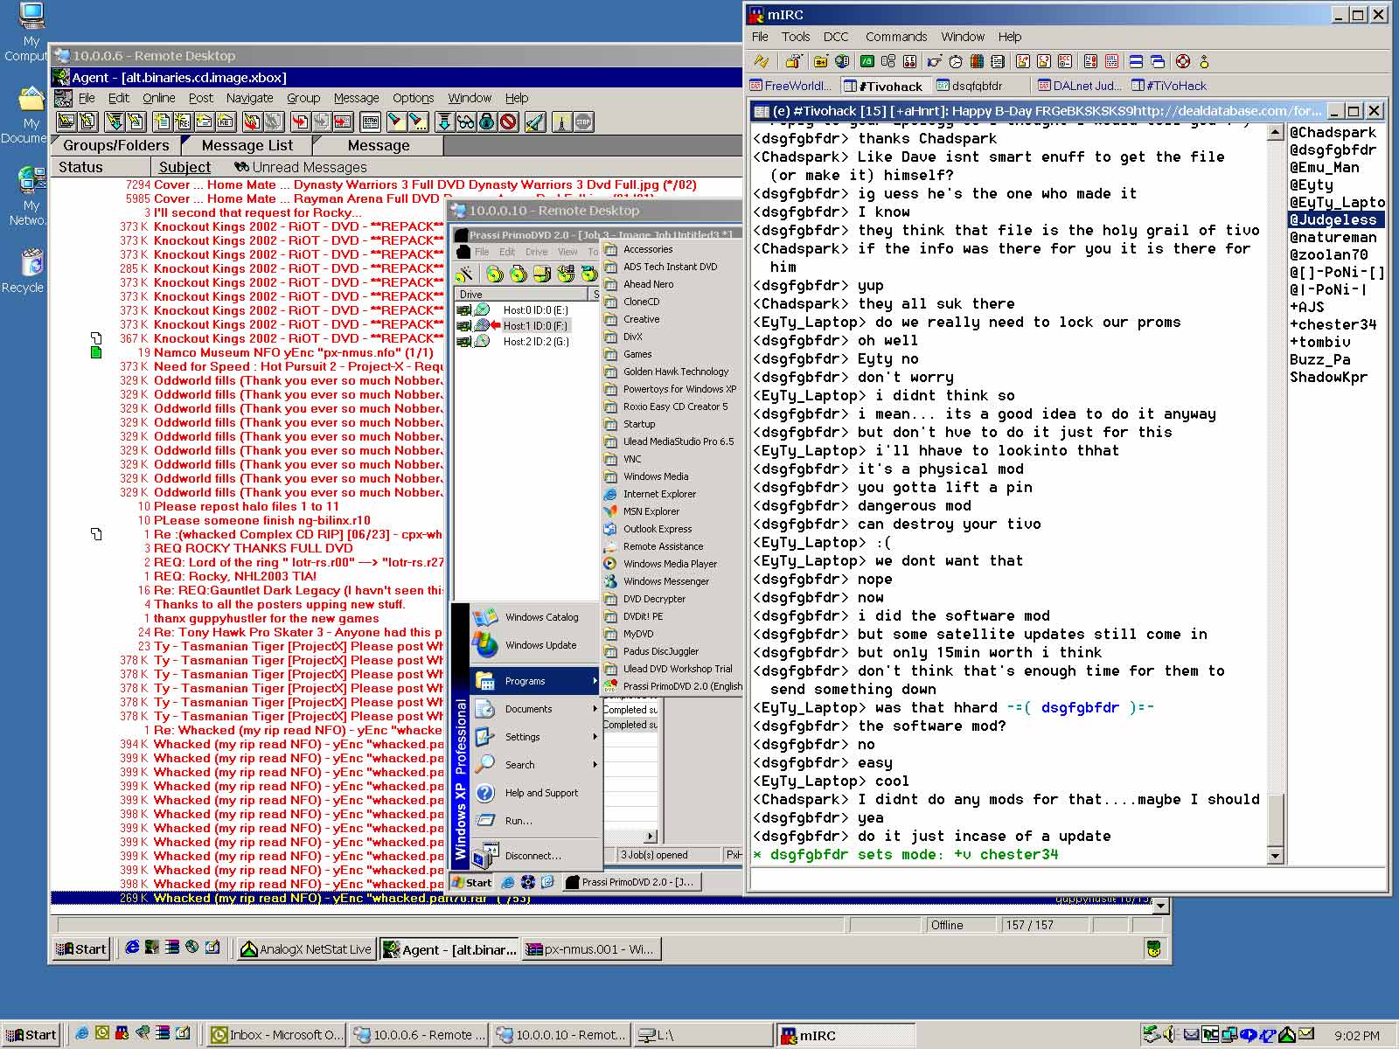The image size is (1399, 1049).
Task: Click the red Stop sign icon in Agent toolbar
Action: pos(583,122)
